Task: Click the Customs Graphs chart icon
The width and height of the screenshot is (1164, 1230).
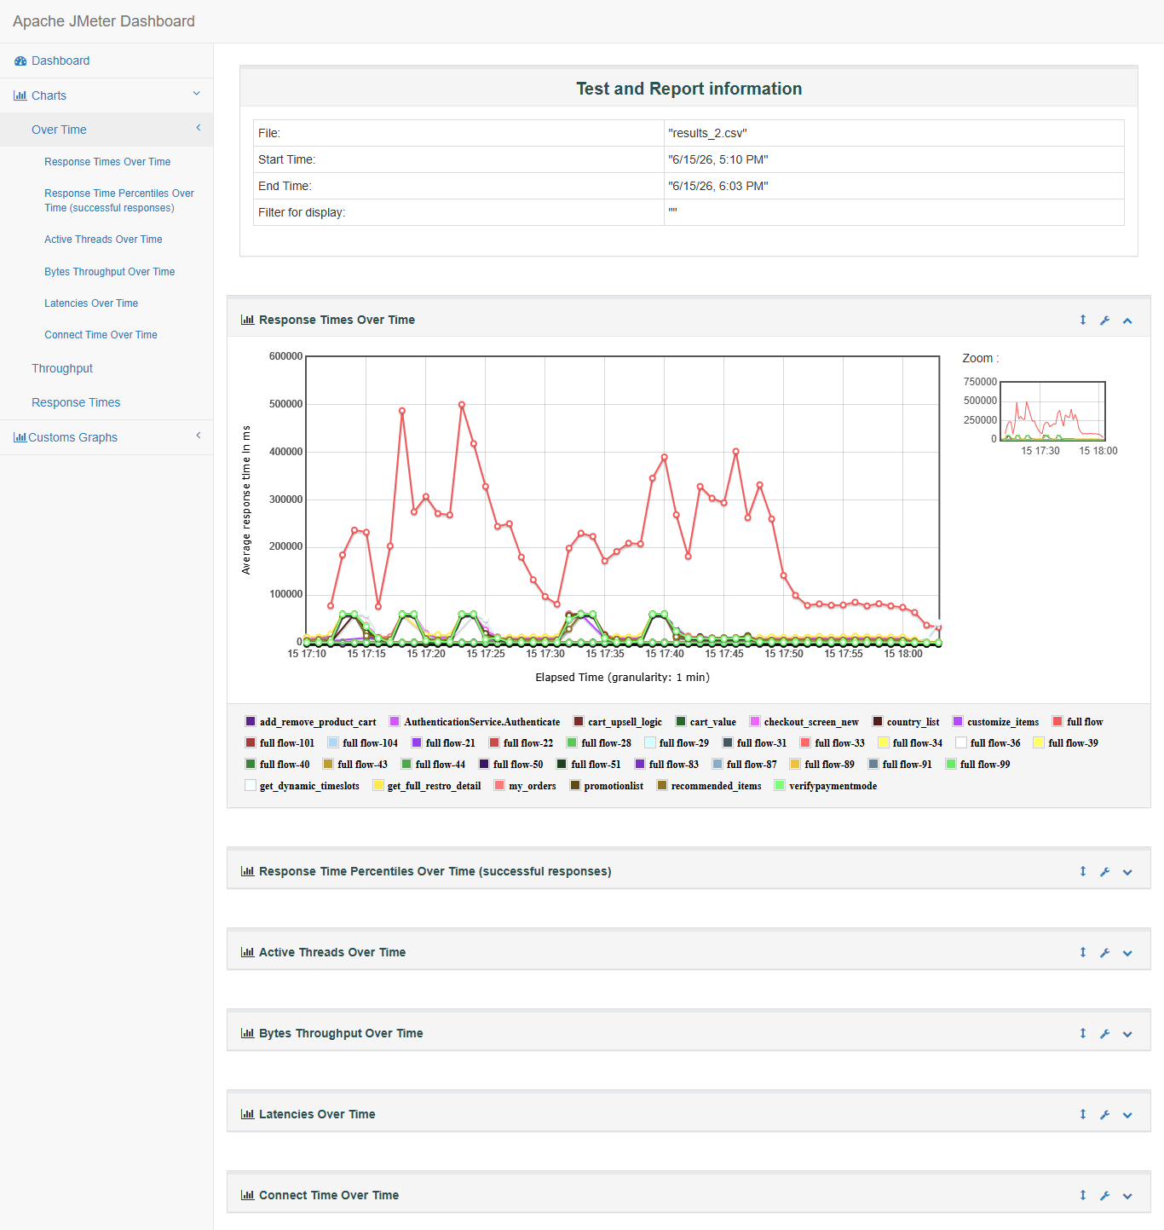Action: (20, 437)
